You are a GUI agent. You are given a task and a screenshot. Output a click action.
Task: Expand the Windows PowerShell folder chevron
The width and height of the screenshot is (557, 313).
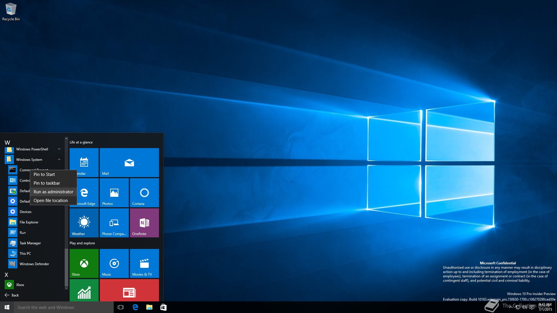point(59,149)
